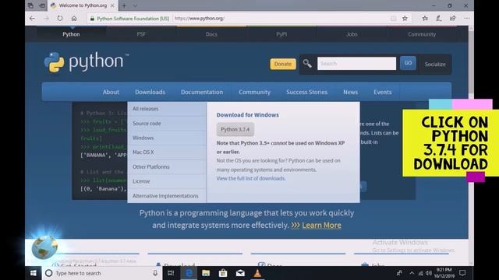Open the Action Center notifications
The width and height of the screenshot is (499, 280).
click(462, 273)
